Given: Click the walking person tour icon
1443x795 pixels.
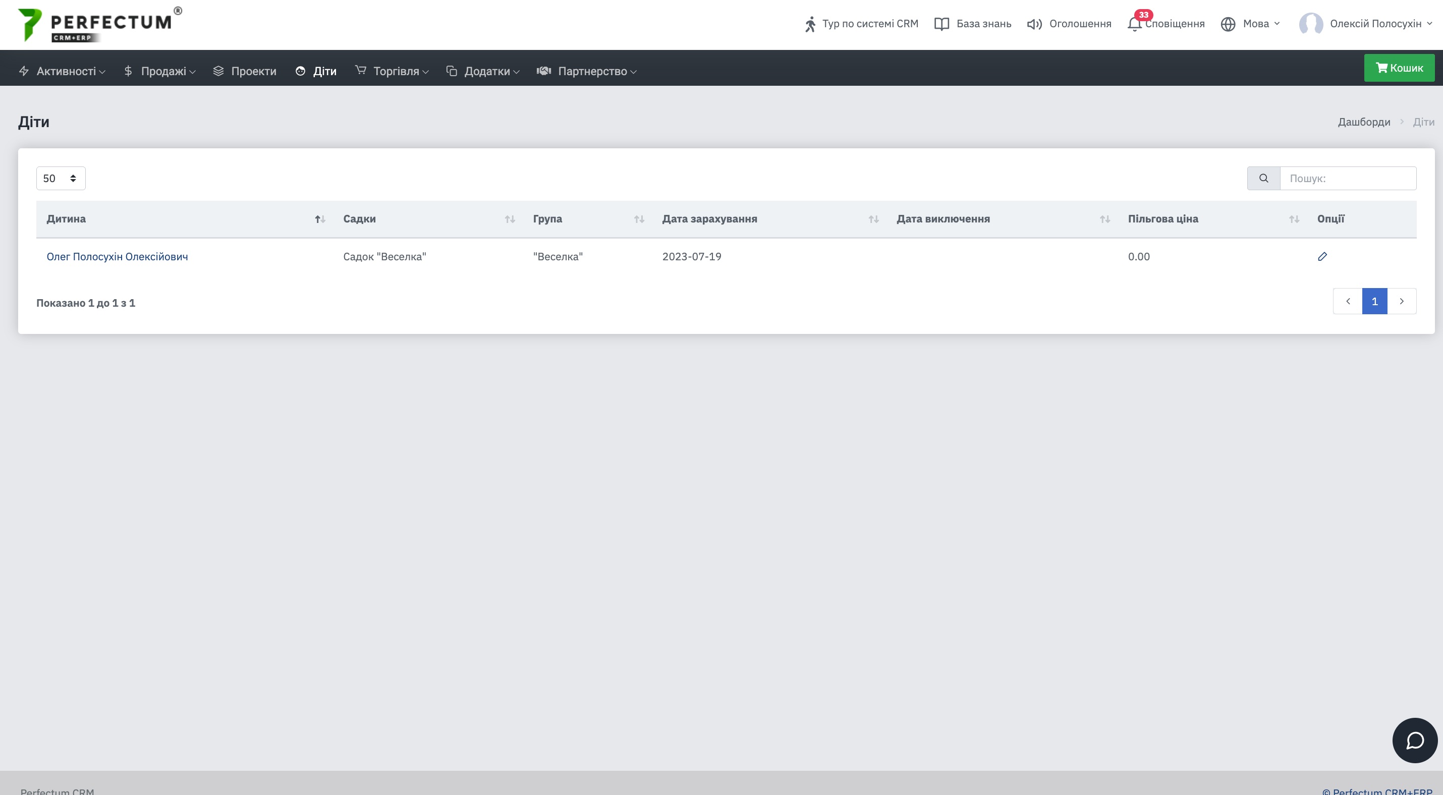Looking at the screenshot, I should (x=810, y=24).
